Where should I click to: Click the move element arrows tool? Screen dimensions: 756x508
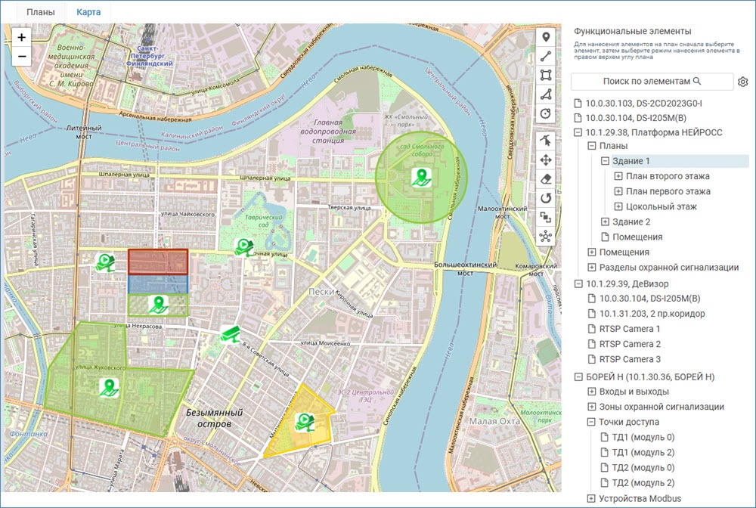click(x=545, y=160)
